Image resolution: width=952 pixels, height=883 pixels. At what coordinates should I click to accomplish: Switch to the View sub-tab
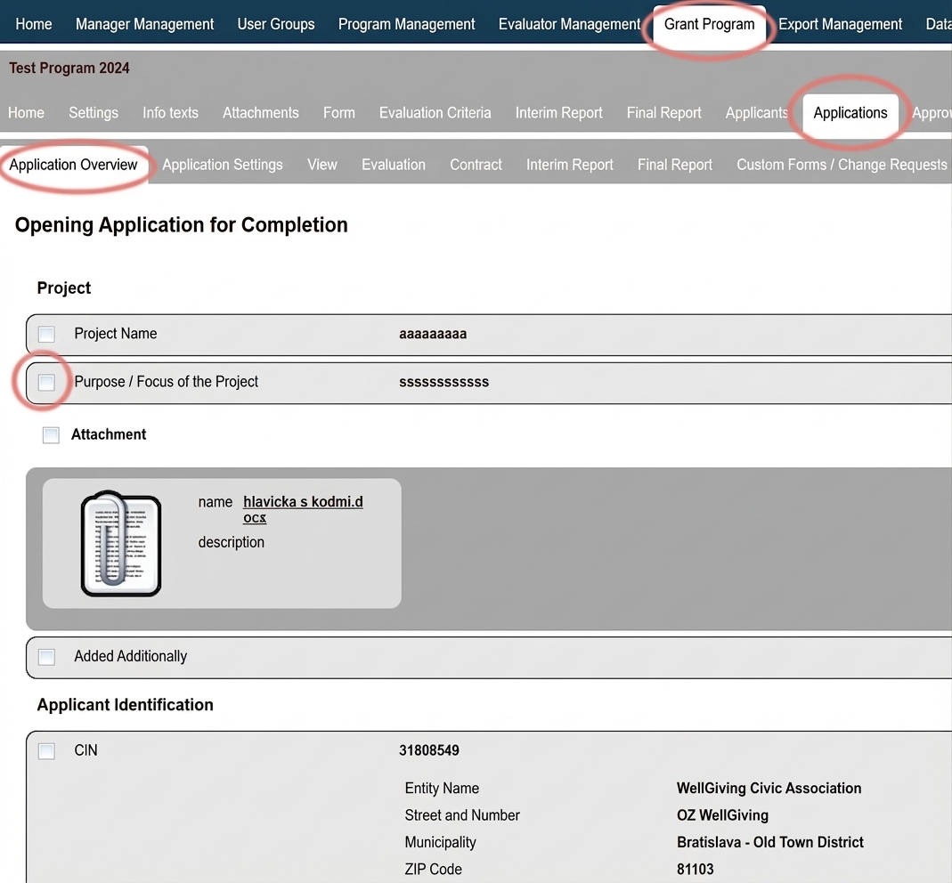click(321, 165)
